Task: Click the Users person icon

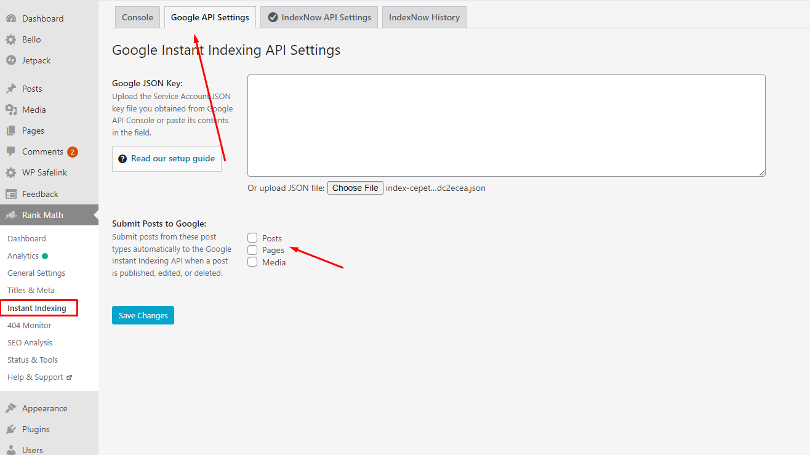Action: tap(11, 450)
